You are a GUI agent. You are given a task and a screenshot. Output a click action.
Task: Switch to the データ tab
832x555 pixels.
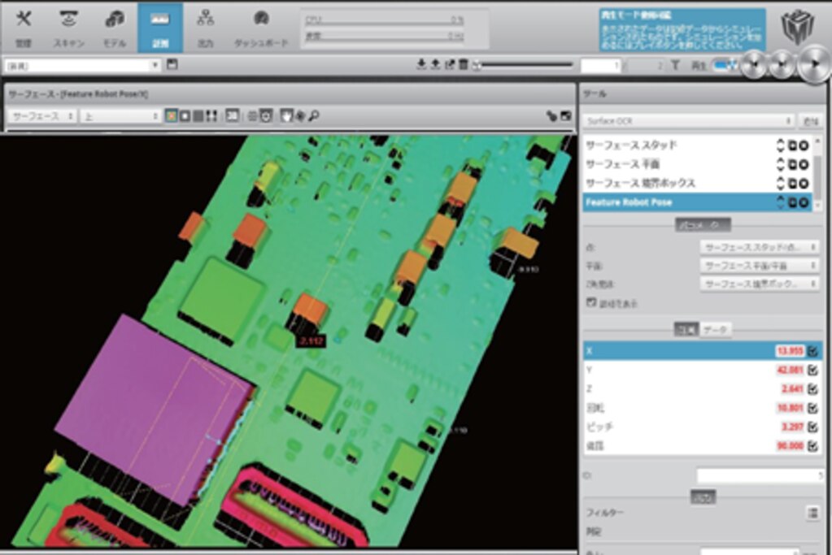717,329
